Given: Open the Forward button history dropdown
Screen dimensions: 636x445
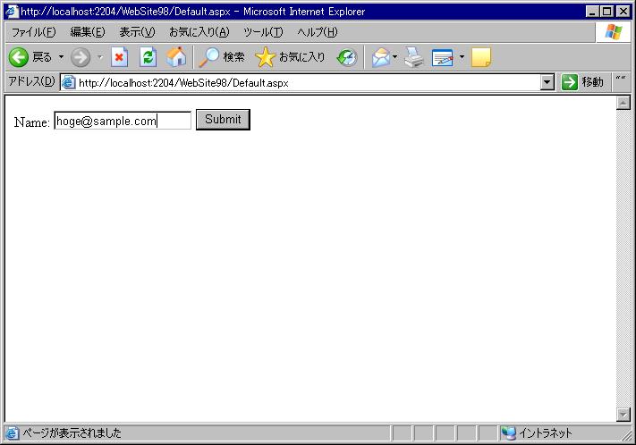Looking at the screenshot, I should pyautogui.click(x=100, y=57).
